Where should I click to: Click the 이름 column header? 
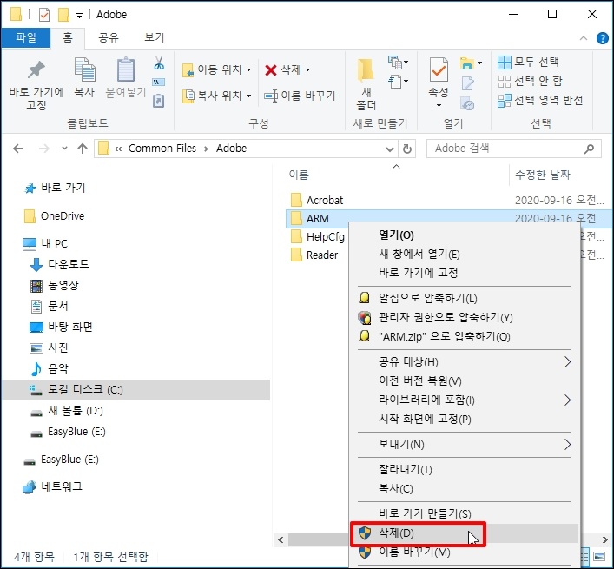(299, 175)
